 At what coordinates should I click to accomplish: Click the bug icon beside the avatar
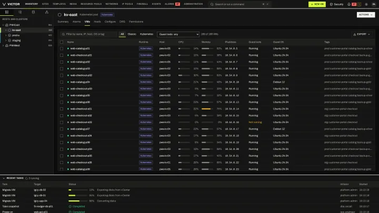click(x=366, y=4)
